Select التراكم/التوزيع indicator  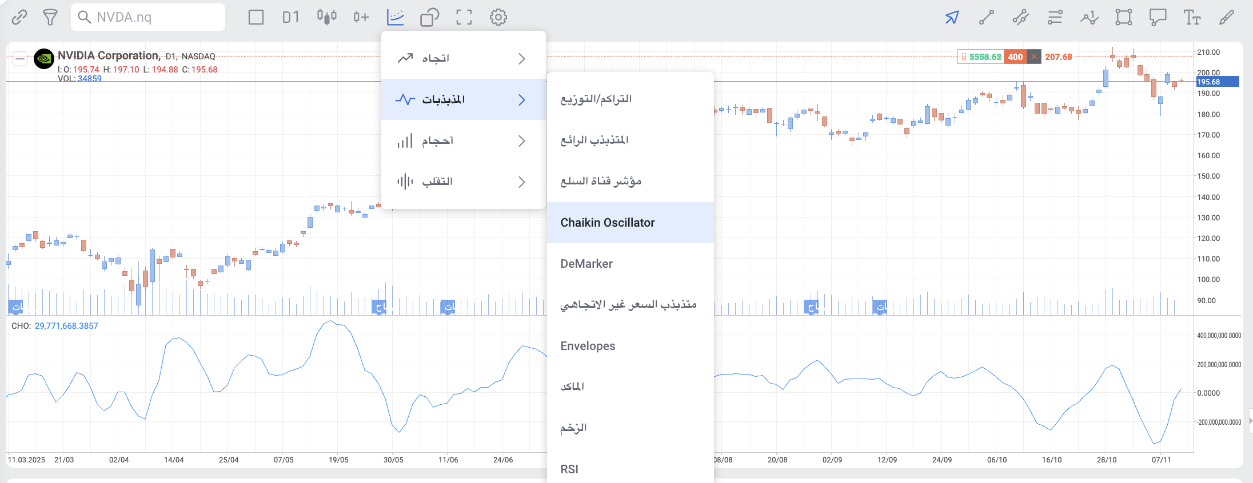coord(631,99)
